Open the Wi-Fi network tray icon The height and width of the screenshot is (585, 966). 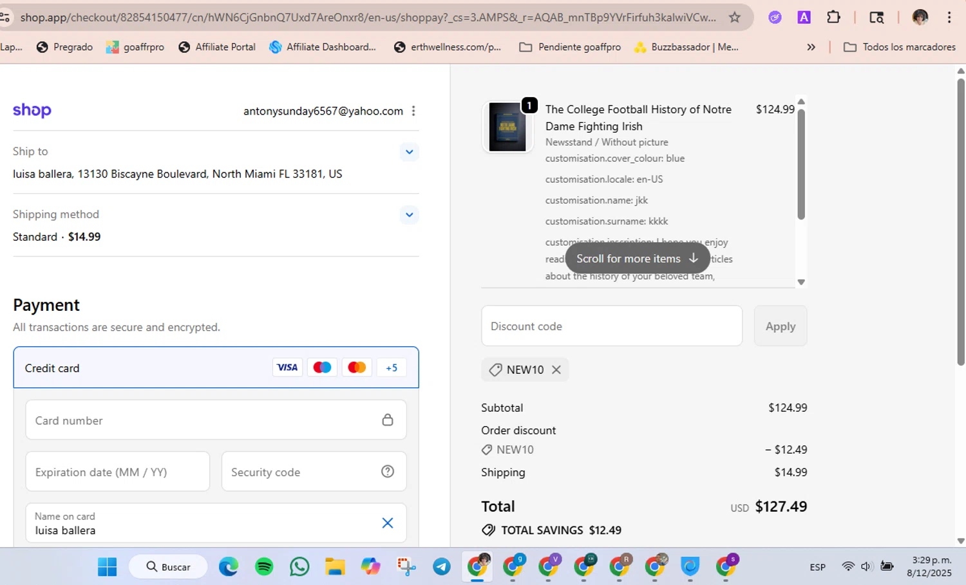coord(848,566)
